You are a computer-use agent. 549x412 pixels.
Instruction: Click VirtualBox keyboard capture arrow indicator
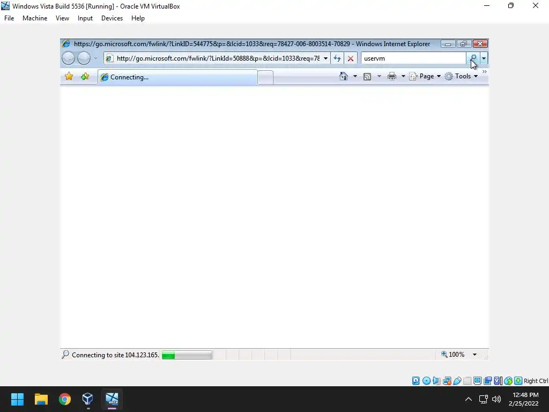518,381
